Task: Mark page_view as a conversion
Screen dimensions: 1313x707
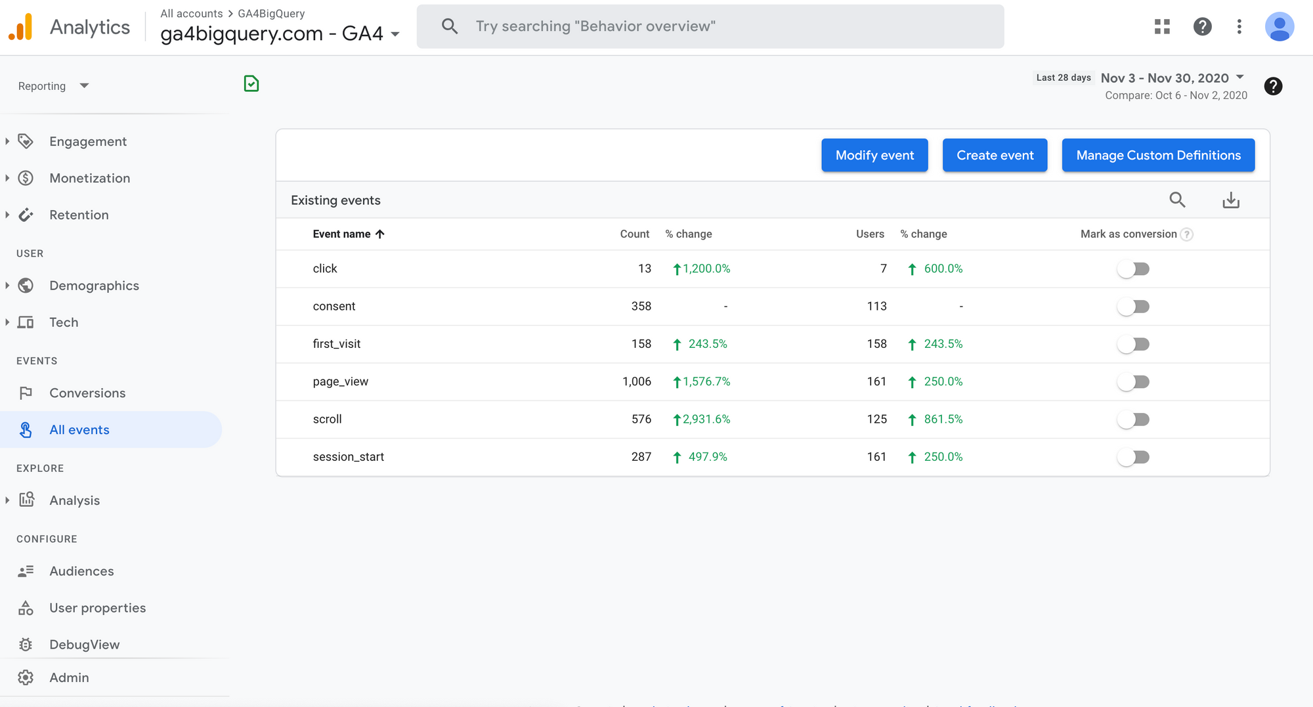Action: tap(1133, 382)
